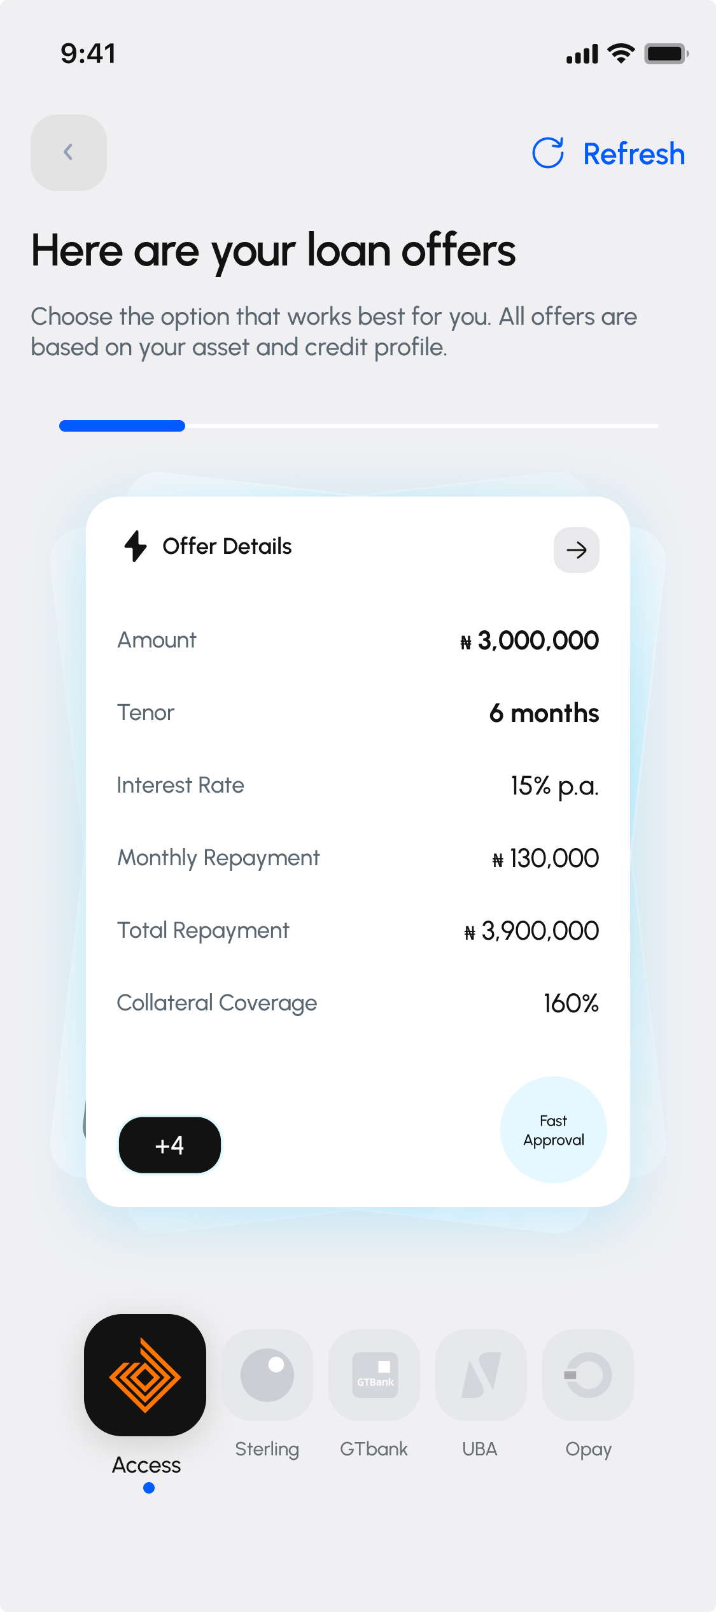Tap the Fast Approval badge
The height and width of the screenshot is (1612, 716).
pyautogui.click(x=554, y=1130)
